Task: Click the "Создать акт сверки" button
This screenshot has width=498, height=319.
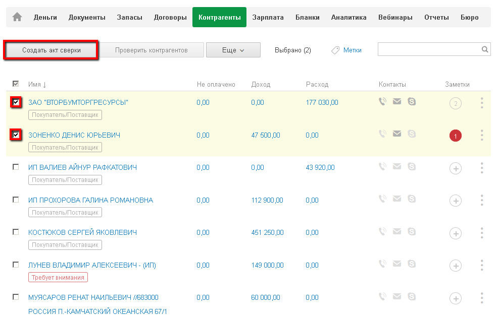Action: pyautogui.click(x=51, y=50)
